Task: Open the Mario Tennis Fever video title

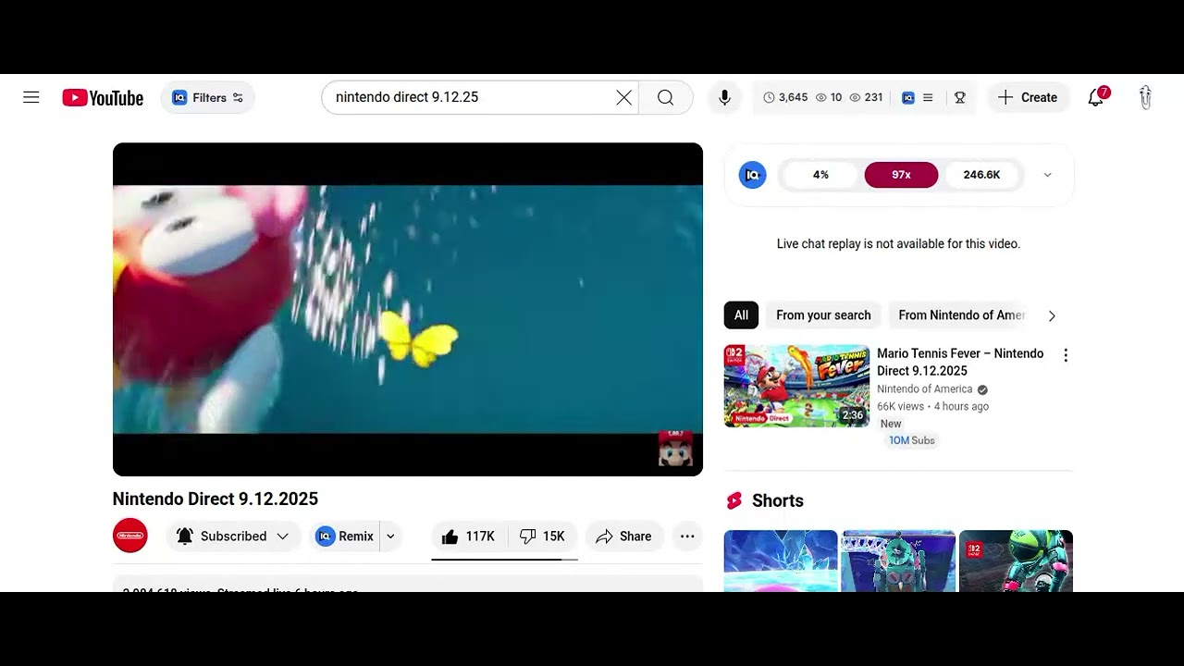Action: pyautogui.click(x=960, y=362)
